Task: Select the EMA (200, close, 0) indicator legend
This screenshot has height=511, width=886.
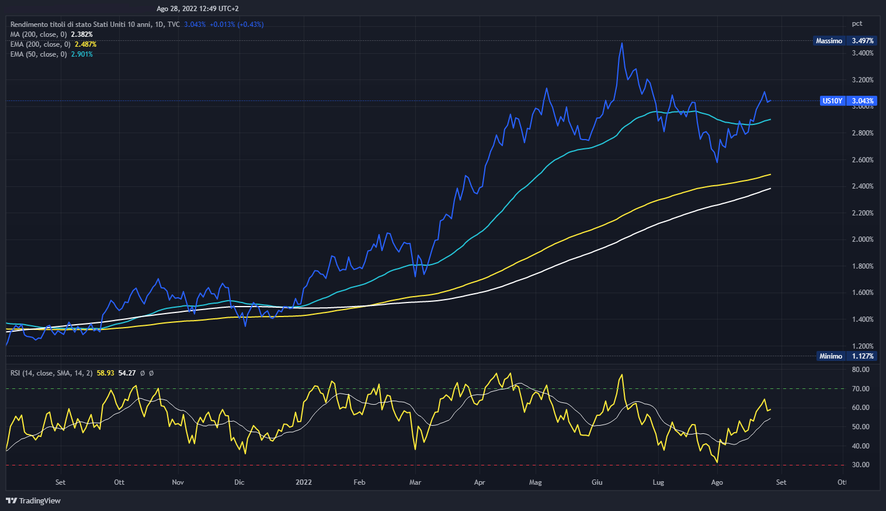Action: coord(40,44)
